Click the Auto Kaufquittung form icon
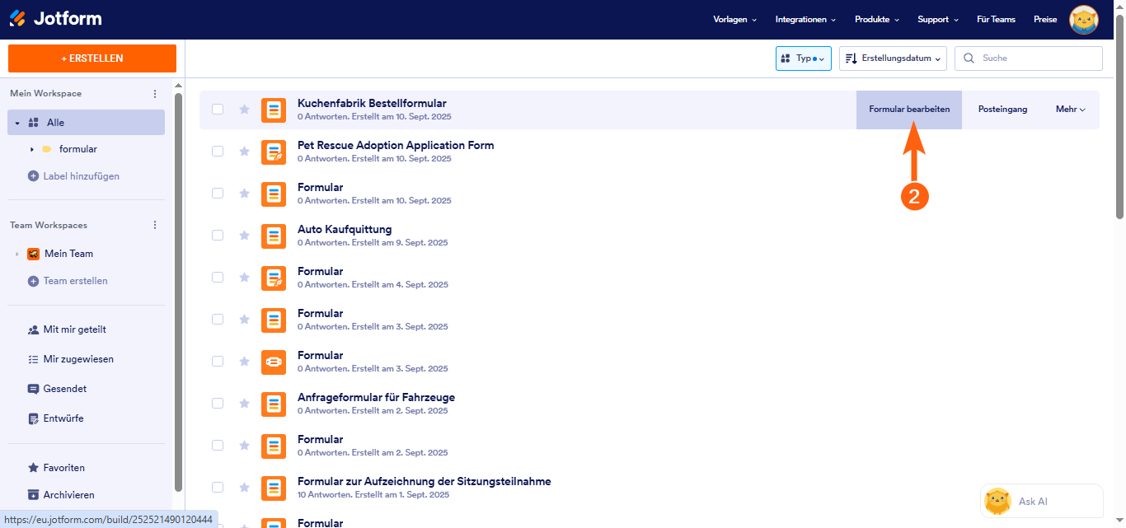The image size is (1126, 528). point(274,236)
